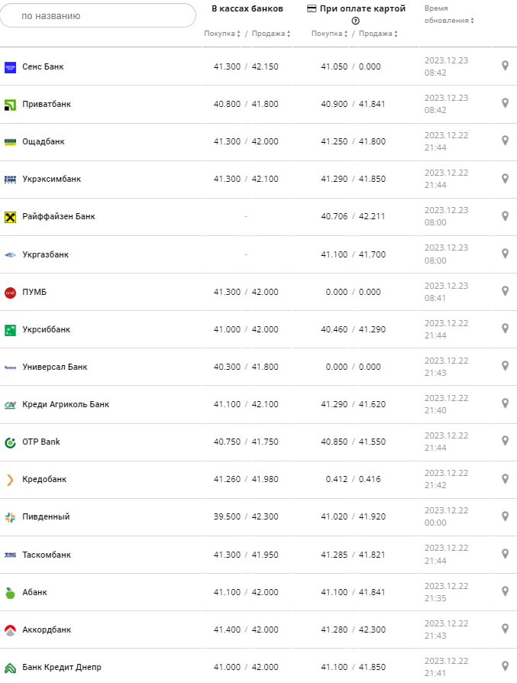Screen dimensions: 517x683
Task: Click the Абанк green apple logo
Action: (10, 592)
